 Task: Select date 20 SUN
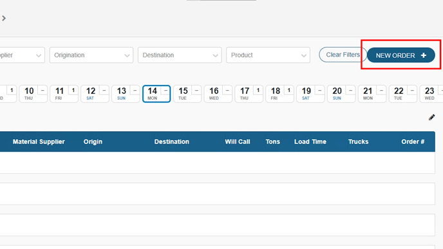[x=341, y=94]
